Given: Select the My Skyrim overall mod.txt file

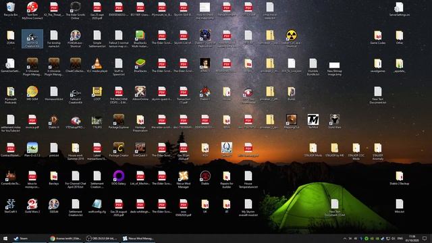Looking at the screenshot, I should tap(248, 208).
